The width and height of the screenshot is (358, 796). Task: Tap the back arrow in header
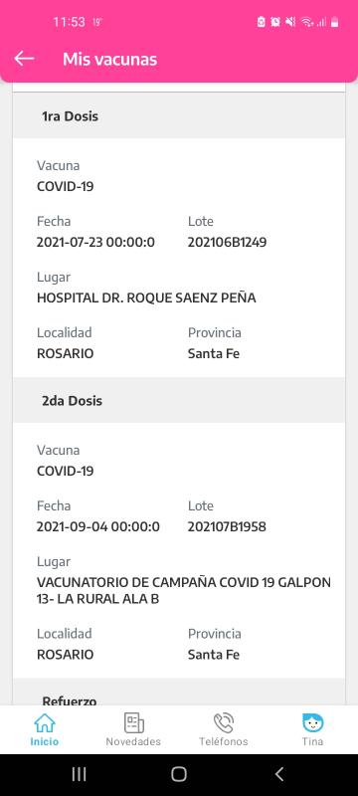24,59
